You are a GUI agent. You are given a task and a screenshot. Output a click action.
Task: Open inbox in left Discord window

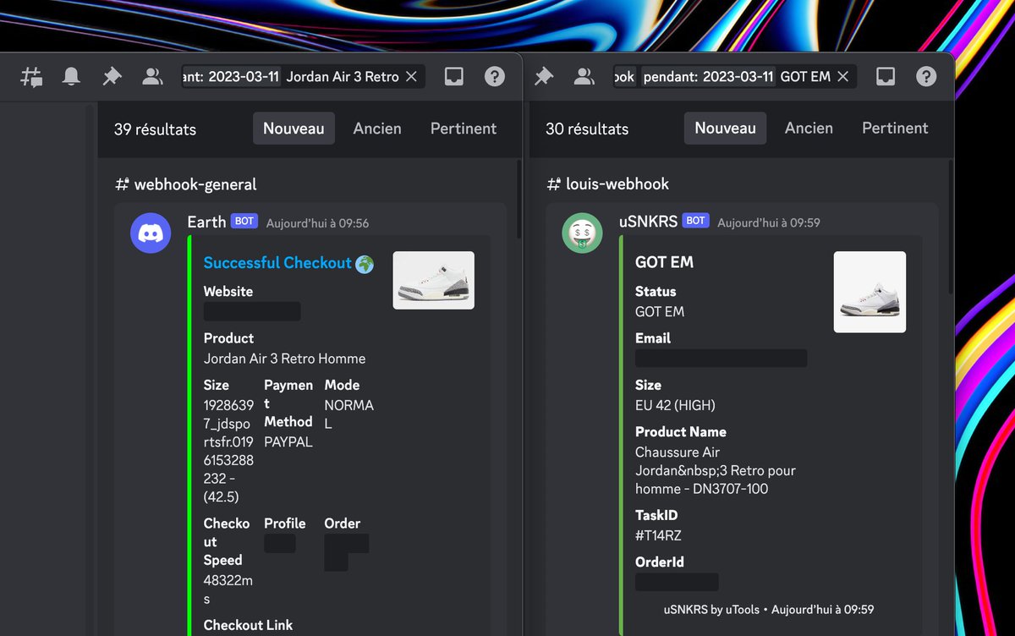[454, 77]
